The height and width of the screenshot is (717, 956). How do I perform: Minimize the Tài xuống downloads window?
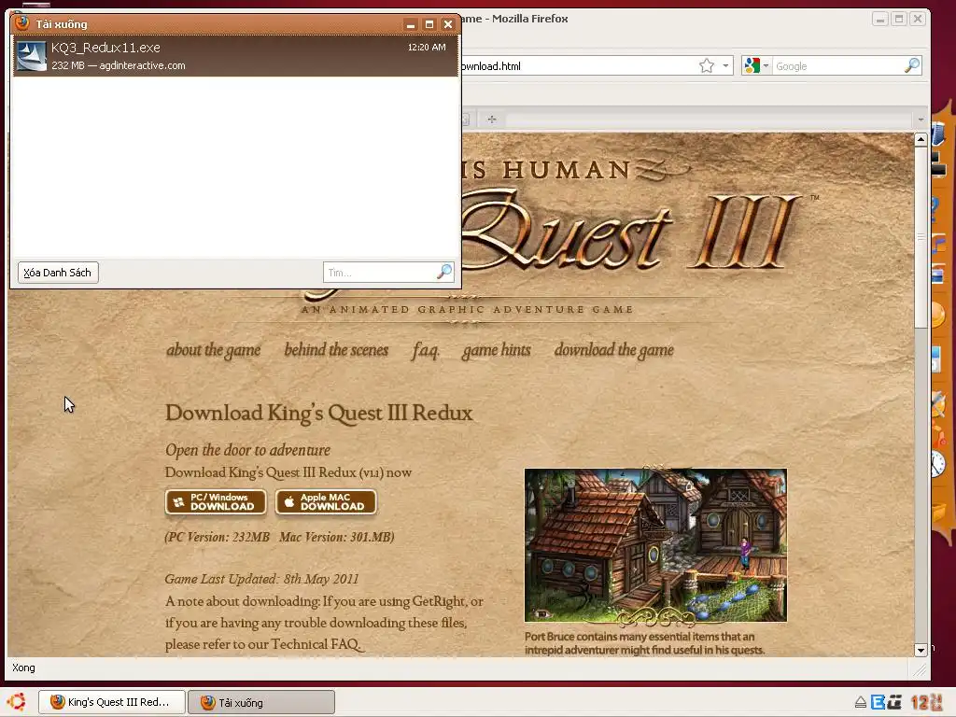[411, 24]
